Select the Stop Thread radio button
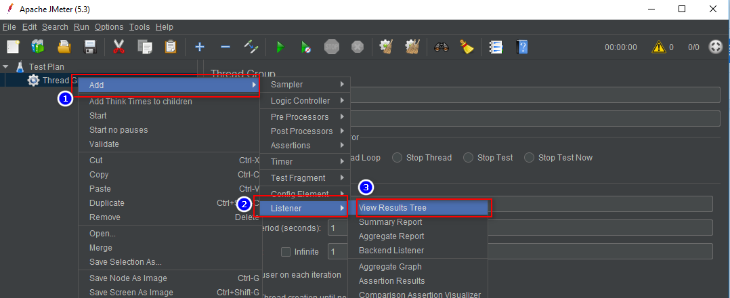 (x=397, y=157)
